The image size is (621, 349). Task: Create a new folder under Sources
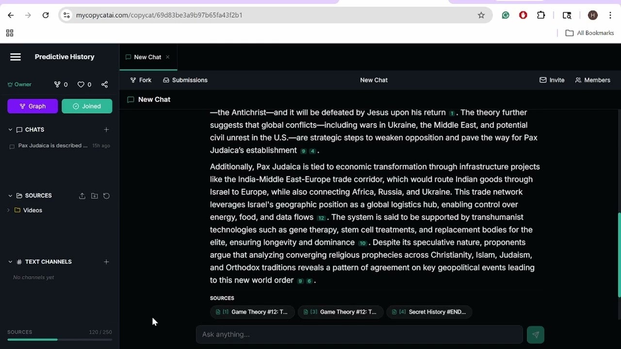click(x=94, y=196)
